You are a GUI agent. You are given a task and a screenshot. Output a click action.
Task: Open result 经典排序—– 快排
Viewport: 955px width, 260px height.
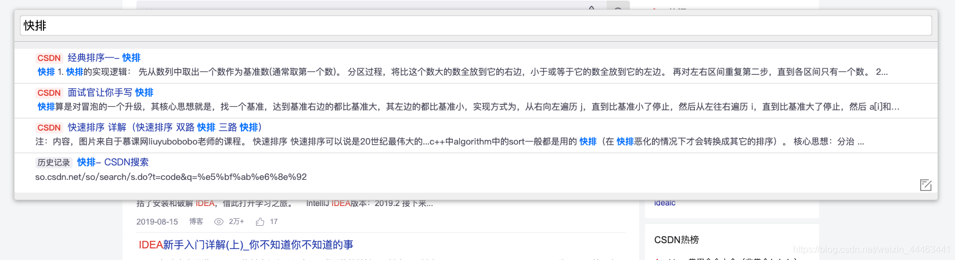coord(104,57)
